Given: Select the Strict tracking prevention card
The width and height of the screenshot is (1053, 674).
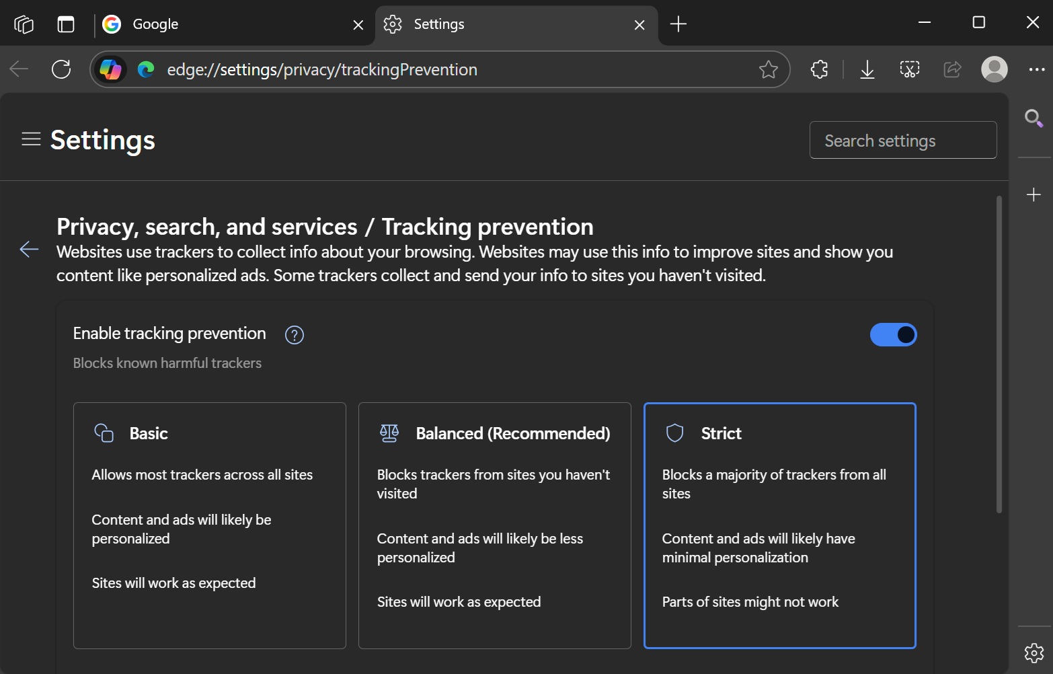Looking at the screenshot, I should point(779,525).
